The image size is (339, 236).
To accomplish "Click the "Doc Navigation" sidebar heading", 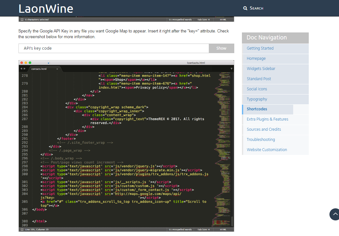I will point(266,38).
